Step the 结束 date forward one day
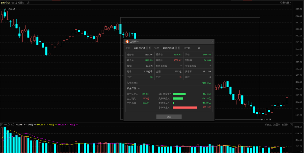 click(x=179, y=48)
